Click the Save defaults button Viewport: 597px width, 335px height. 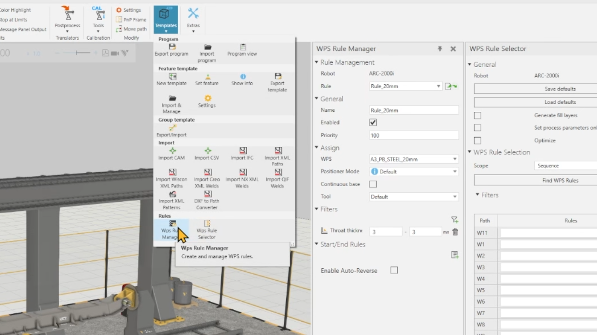535,89
